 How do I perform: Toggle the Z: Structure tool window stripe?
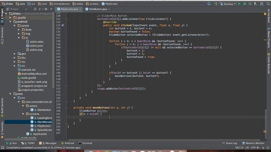coord(2,36)
